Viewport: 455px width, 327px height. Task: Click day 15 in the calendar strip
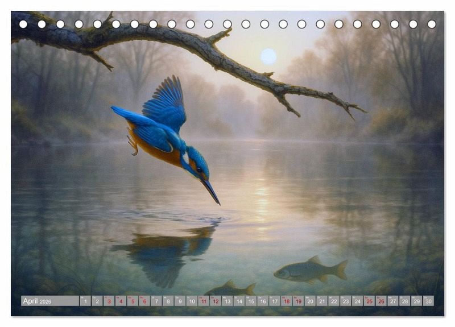[x=251, y=301]
